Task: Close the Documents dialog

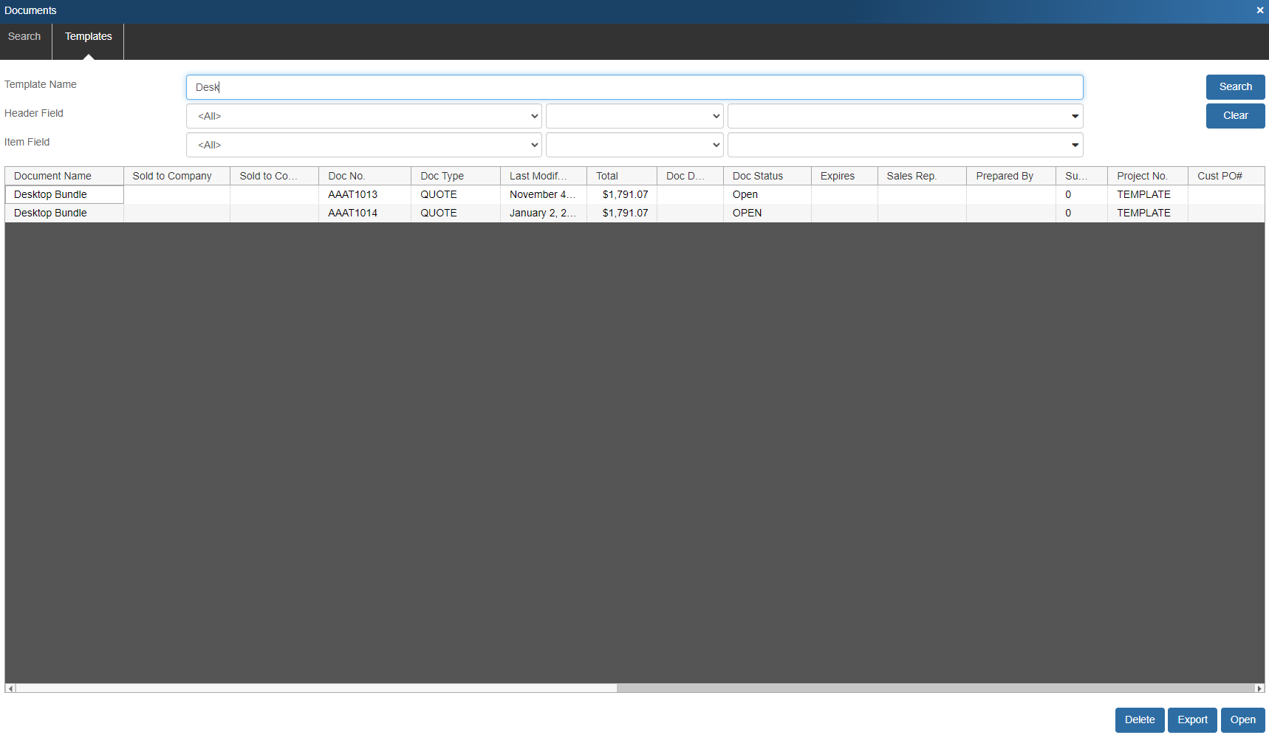Action: coord(1259,10)
